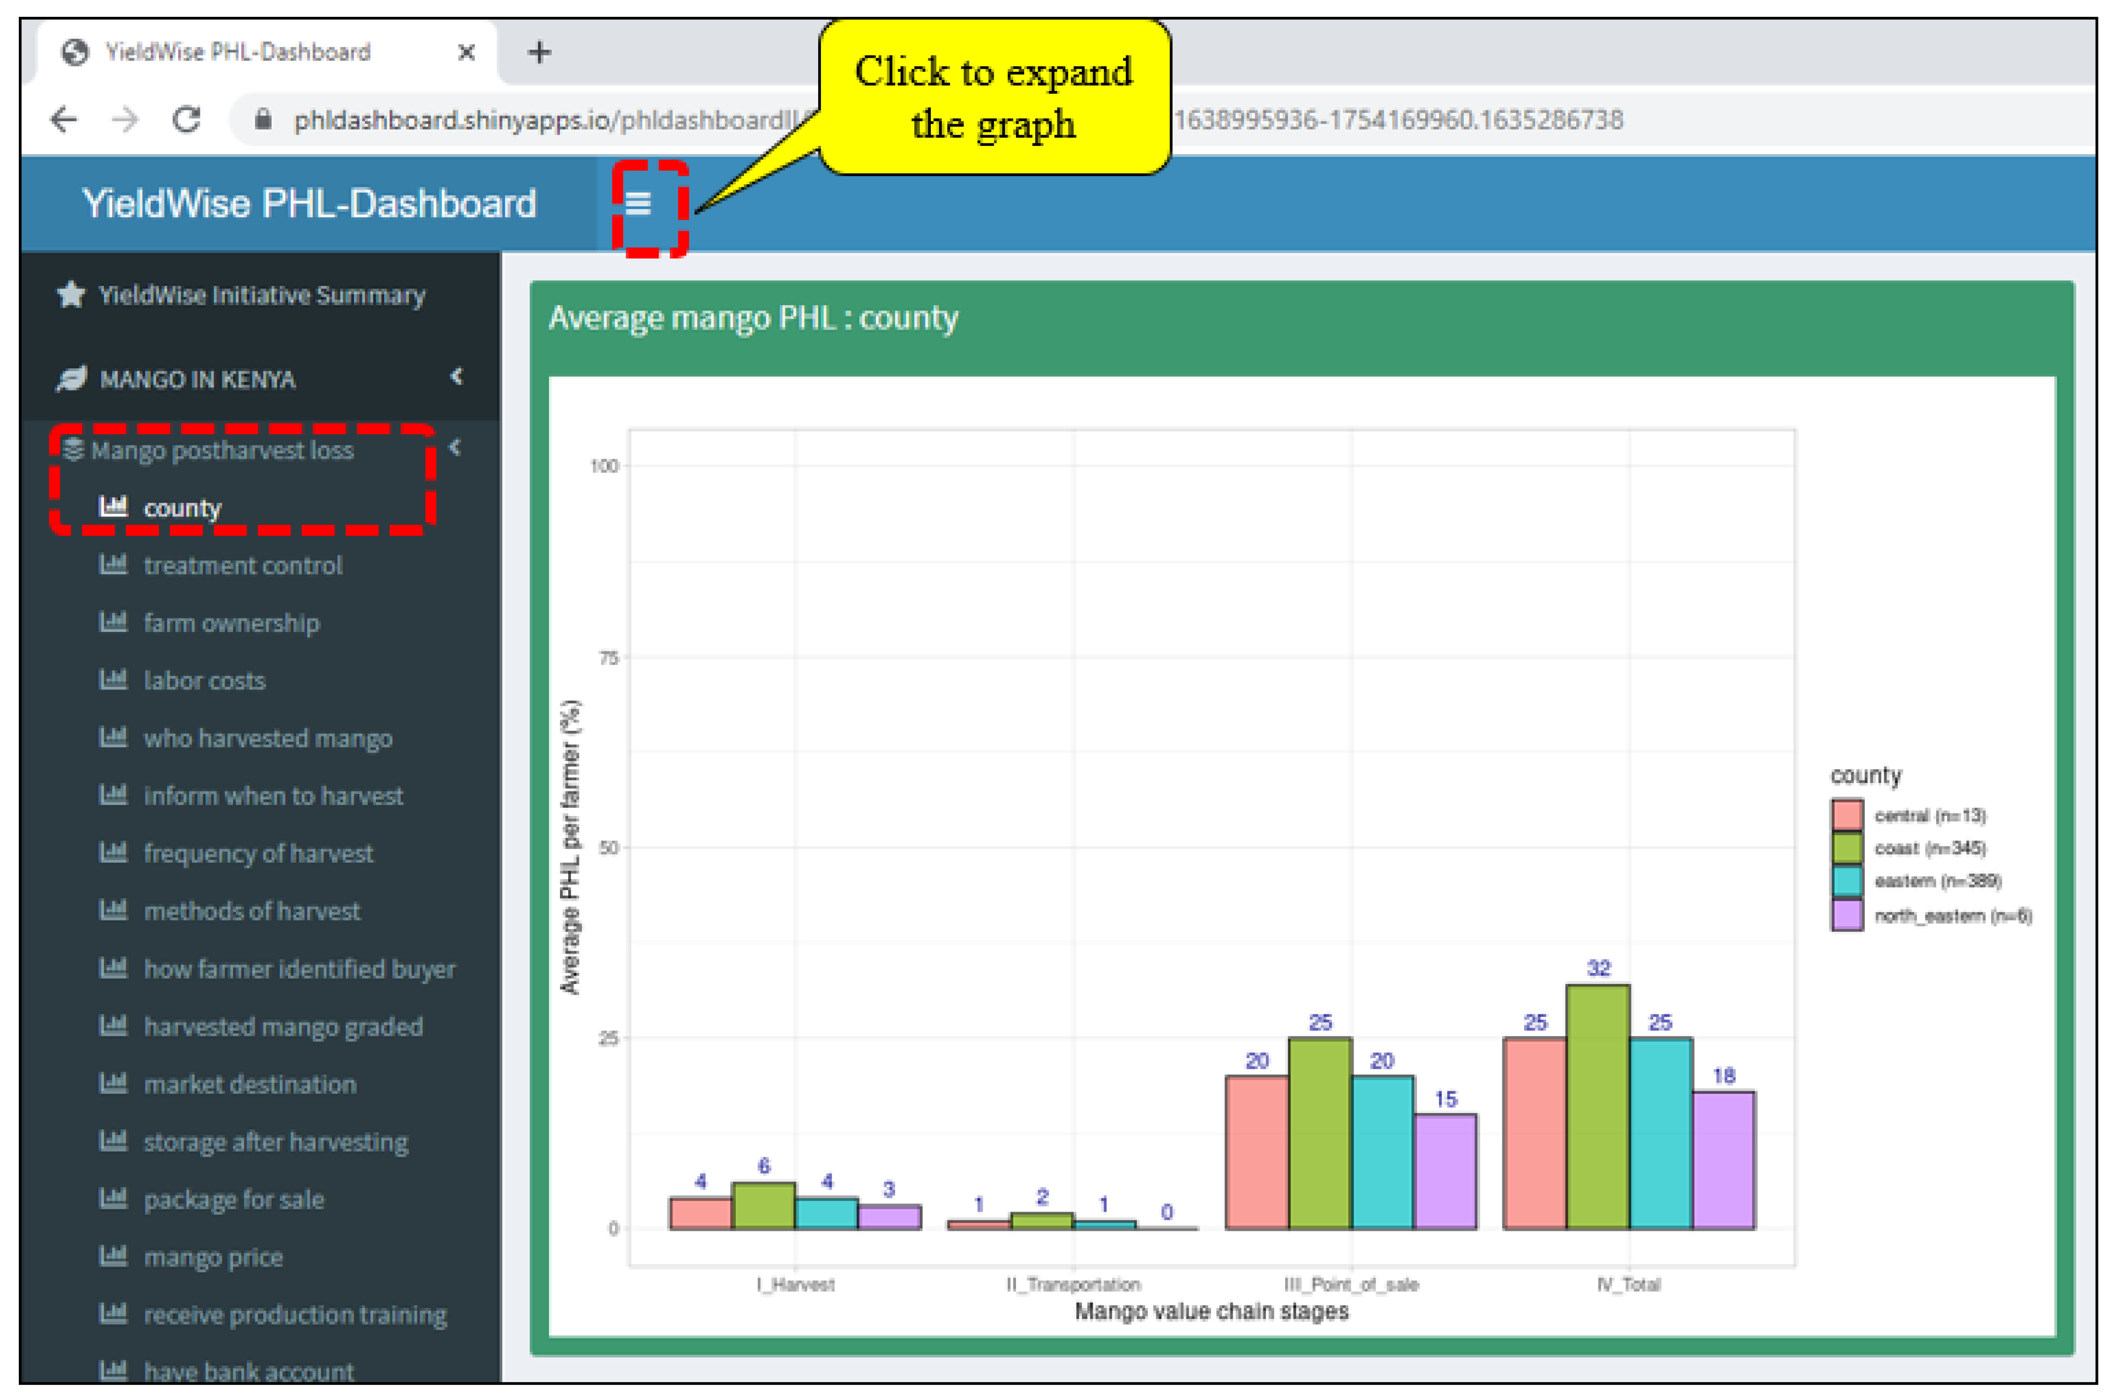This screenshot has width=2110, height=1397.
Task: Open storage after harvesting page
Action: (275, 1141)
